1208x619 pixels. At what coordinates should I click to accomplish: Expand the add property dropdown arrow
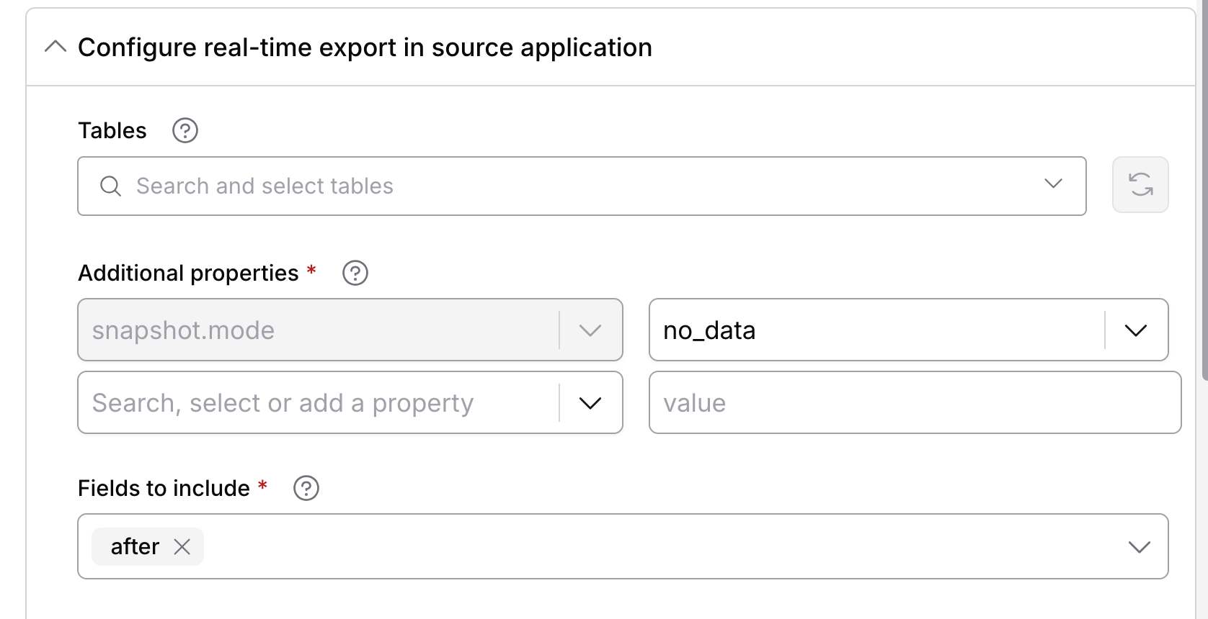[x=590, y=403]
